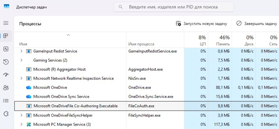Click the Диспетчер задач window title
The width and height of the screenshot is (279, 129).
tap(32, 7)
